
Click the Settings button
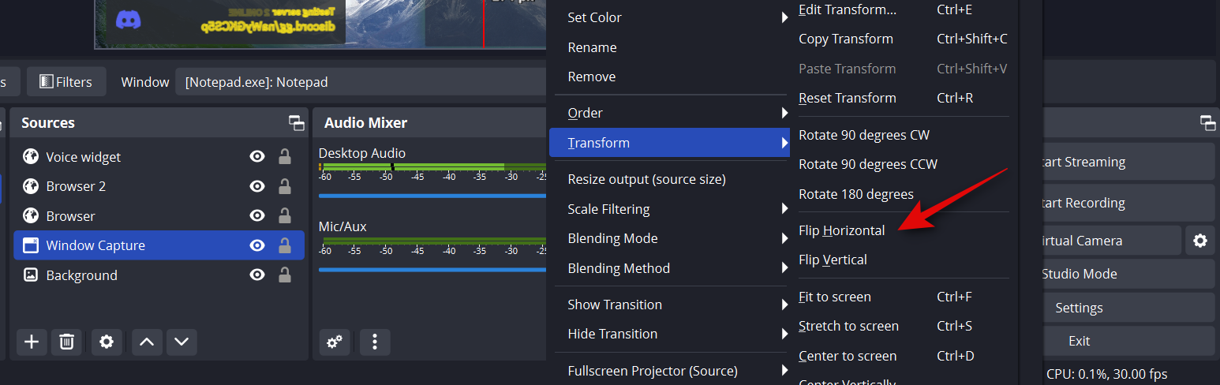[1079, 308]
